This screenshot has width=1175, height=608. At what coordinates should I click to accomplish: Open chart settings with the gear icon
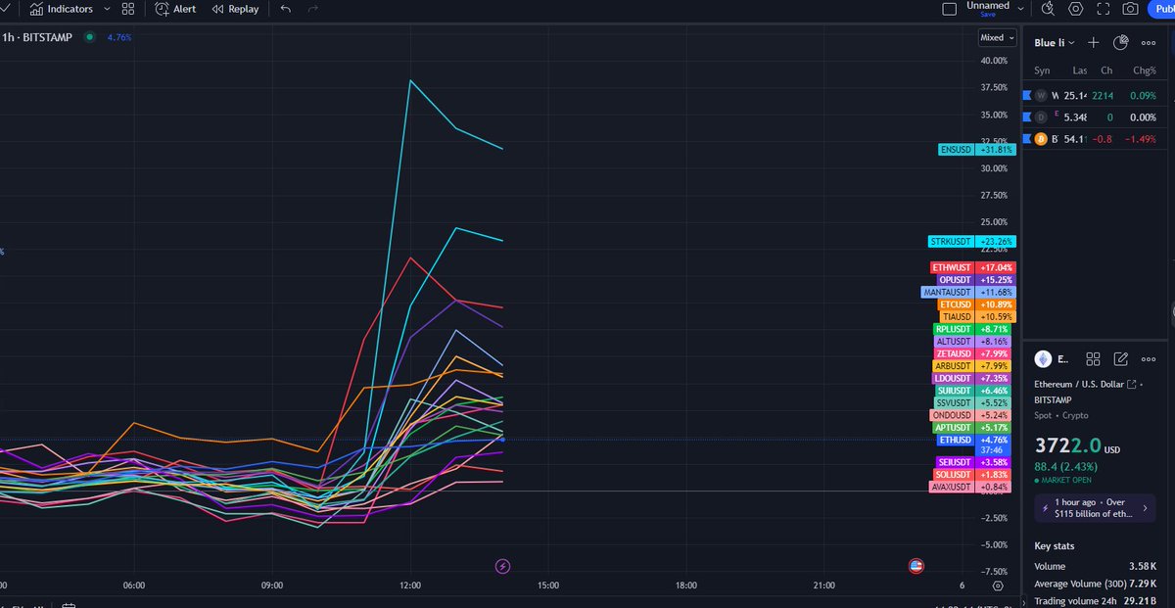1076,9
